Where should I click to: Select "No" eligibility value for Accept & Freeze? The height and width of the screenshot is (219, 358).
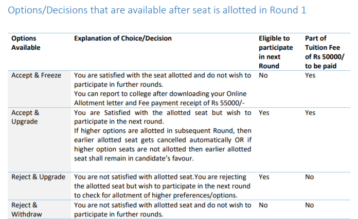tap(263, 75)
